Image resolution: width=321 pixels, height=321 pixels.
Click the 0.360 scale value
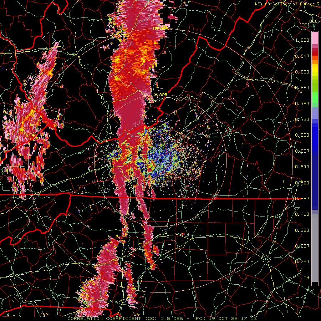click(302, 230)
